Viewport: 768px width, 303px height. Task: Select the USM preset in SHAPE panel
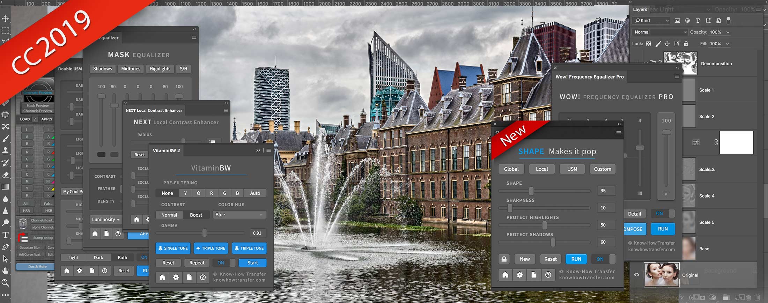(572, 169)
